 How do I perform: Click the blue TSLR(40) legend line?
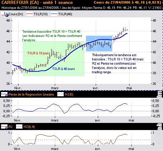pyautogui.click(x=54, y=14)
